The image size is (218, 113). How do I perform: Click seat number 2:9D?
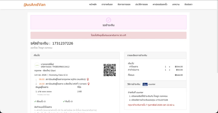80,92
